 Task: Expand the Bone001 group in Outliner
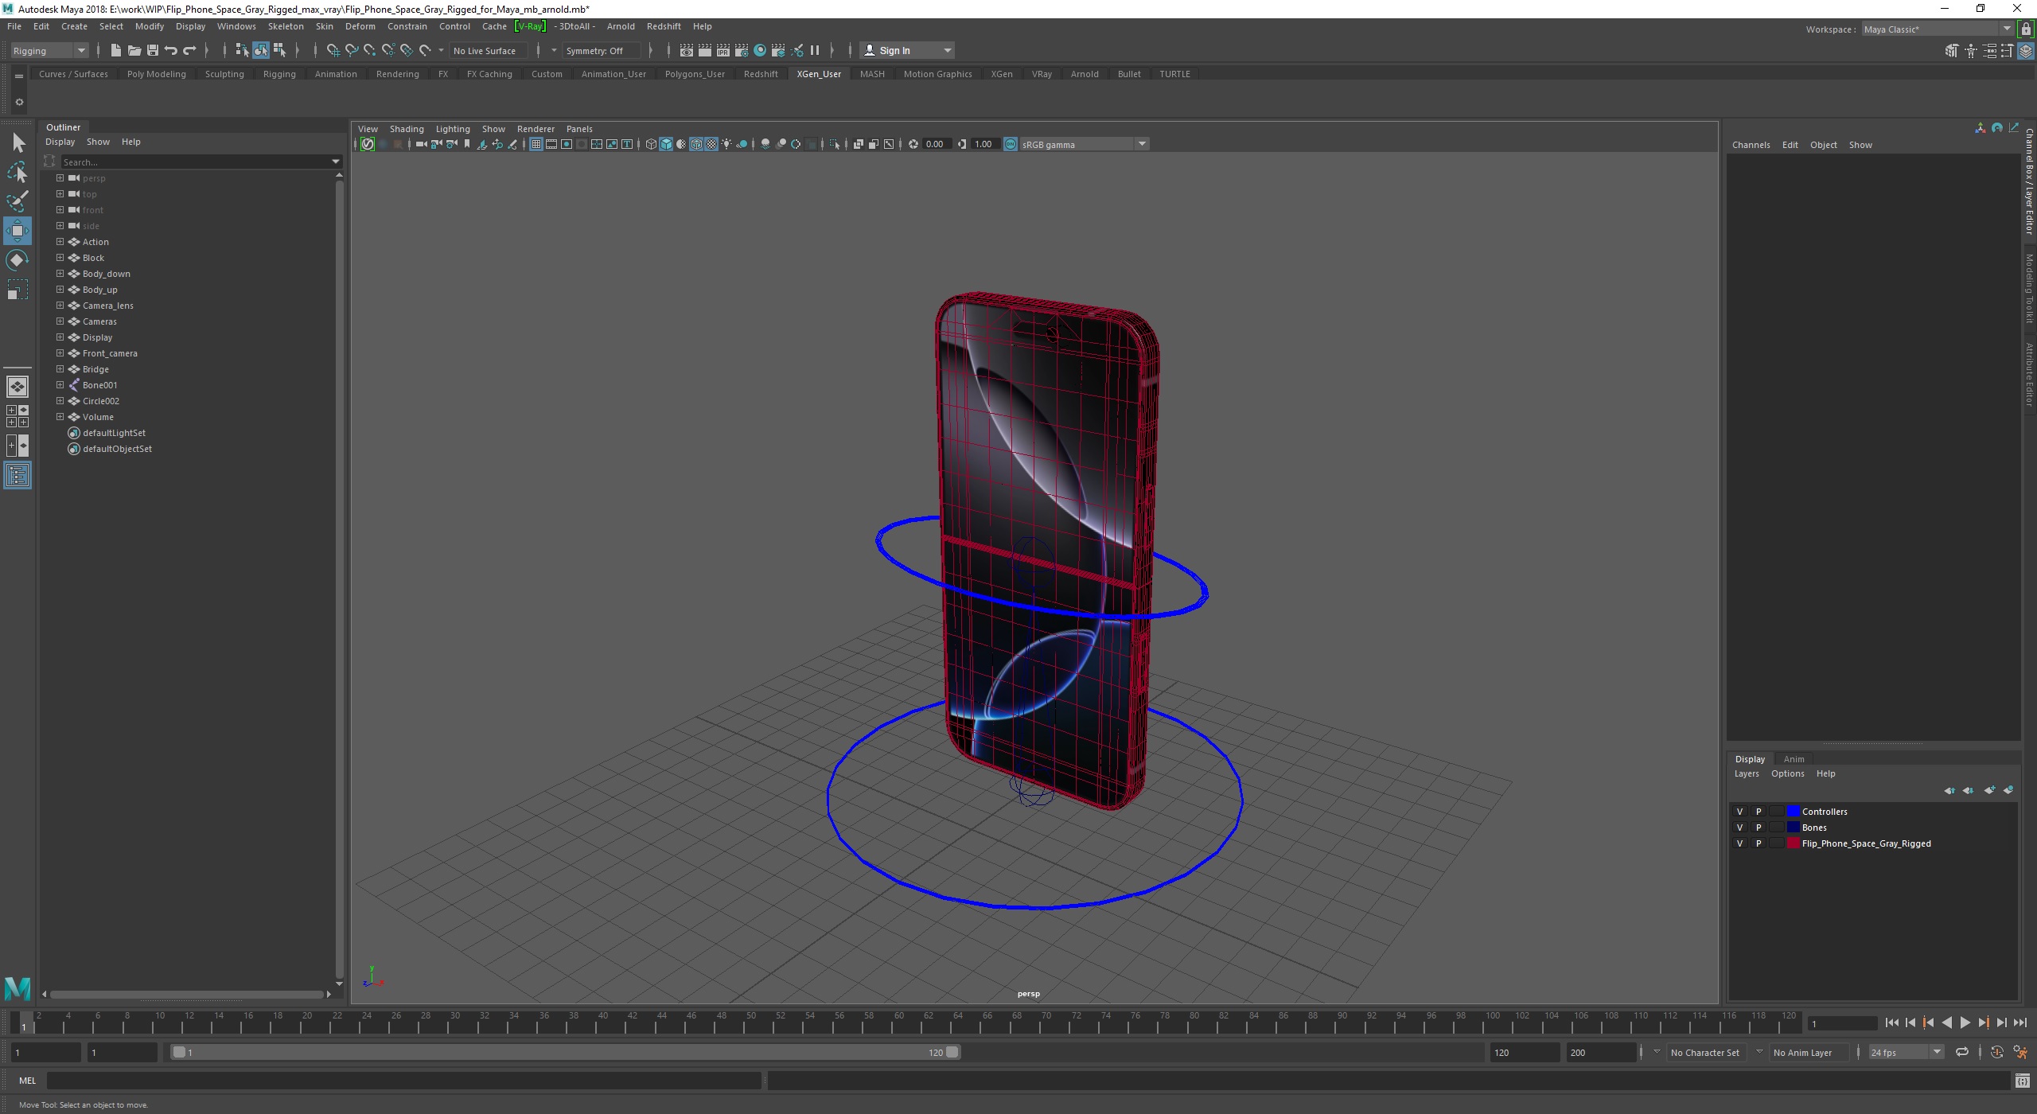[x=59, y=384]
